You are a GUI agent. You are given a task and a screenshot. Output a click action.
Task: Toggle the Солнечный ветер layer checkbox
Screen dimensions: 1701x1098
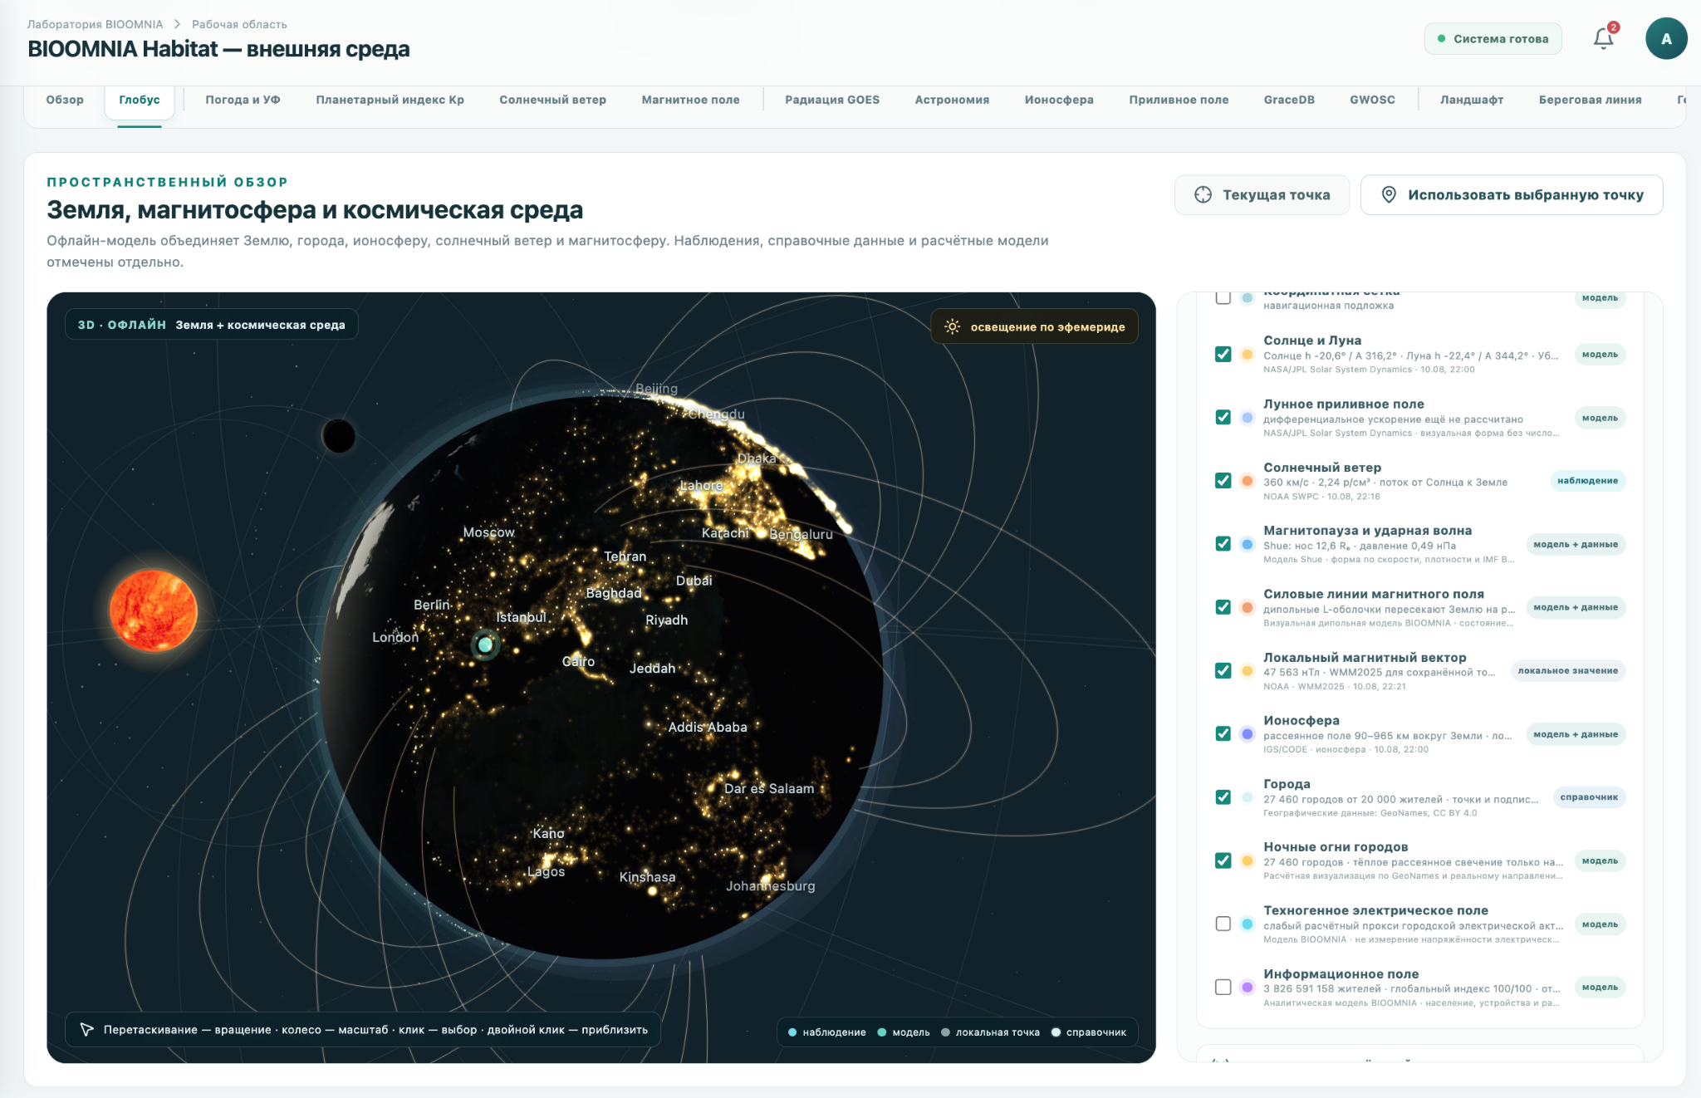click(1223, 480)
